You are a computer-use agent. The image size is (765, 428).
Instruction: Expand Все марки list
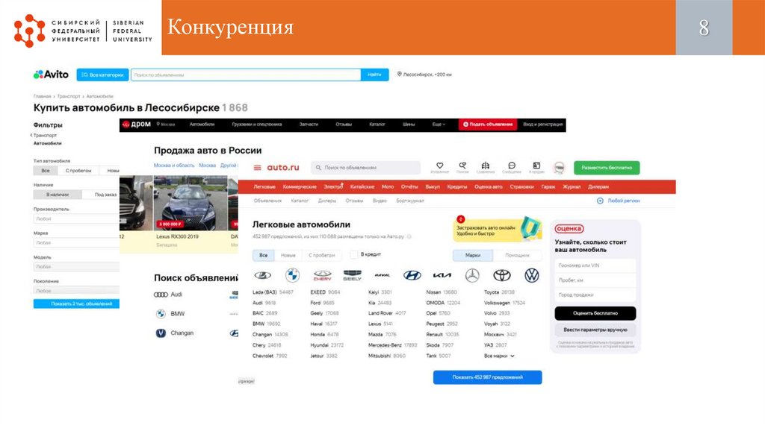(499, 356)
